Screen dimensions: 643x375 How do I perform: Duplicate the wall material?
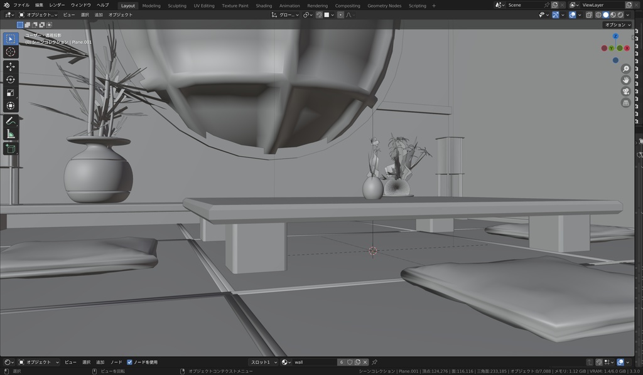pos(357,362)
